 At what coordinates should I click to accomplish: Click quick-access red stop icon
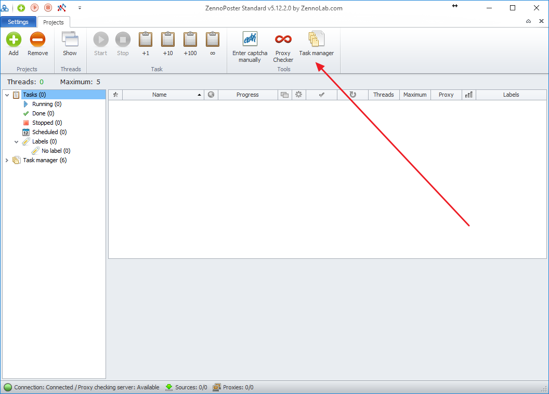pyautogui.click(x=48, y=7)
